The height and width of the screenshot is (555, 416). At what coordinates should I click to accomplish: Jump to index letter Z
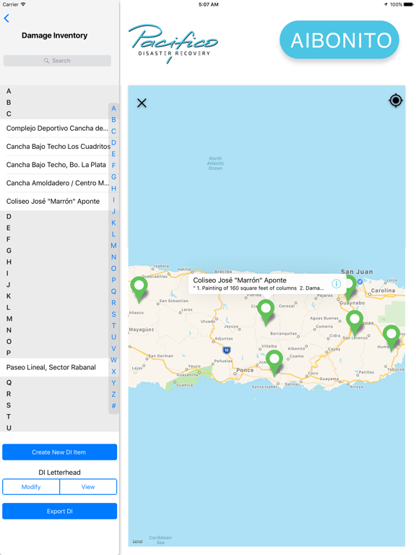[113, 395]
